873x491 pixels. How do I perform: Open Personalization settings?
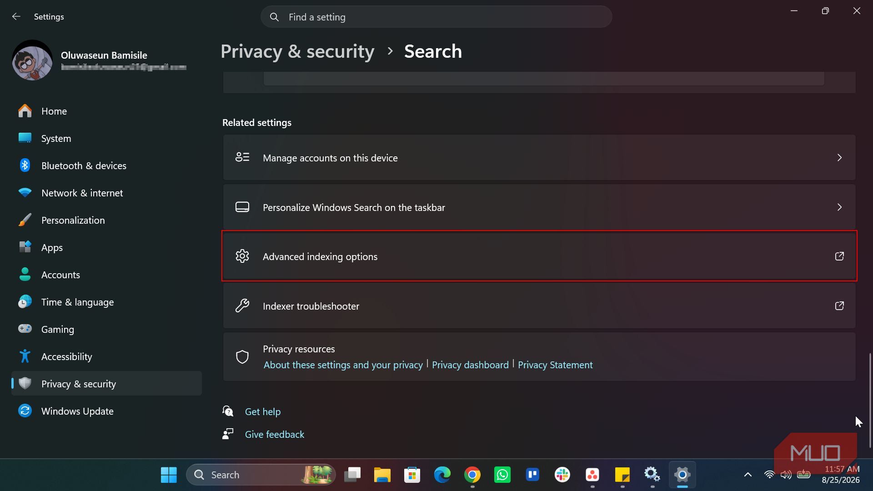pos(106,220)
